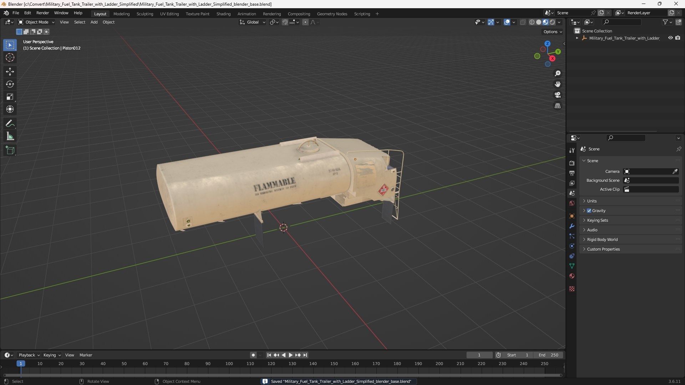This screenshot has width=685, height=385.
Task: Open the Render menu
Action: pyautogui.click(x=42, y=13)
